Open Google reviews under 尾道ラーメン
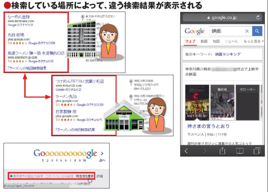The image size is (268, 192). pyautogui.click(x=41, y=61)
